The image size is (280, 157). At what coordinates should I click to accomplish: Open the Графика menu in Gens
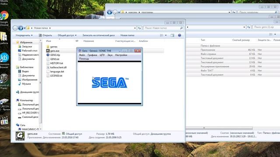92,55
